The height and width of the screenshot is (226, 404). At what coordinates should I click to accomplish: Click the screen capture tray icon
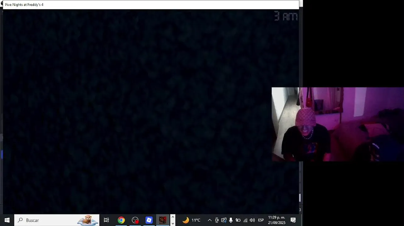(x=224, y=220)
